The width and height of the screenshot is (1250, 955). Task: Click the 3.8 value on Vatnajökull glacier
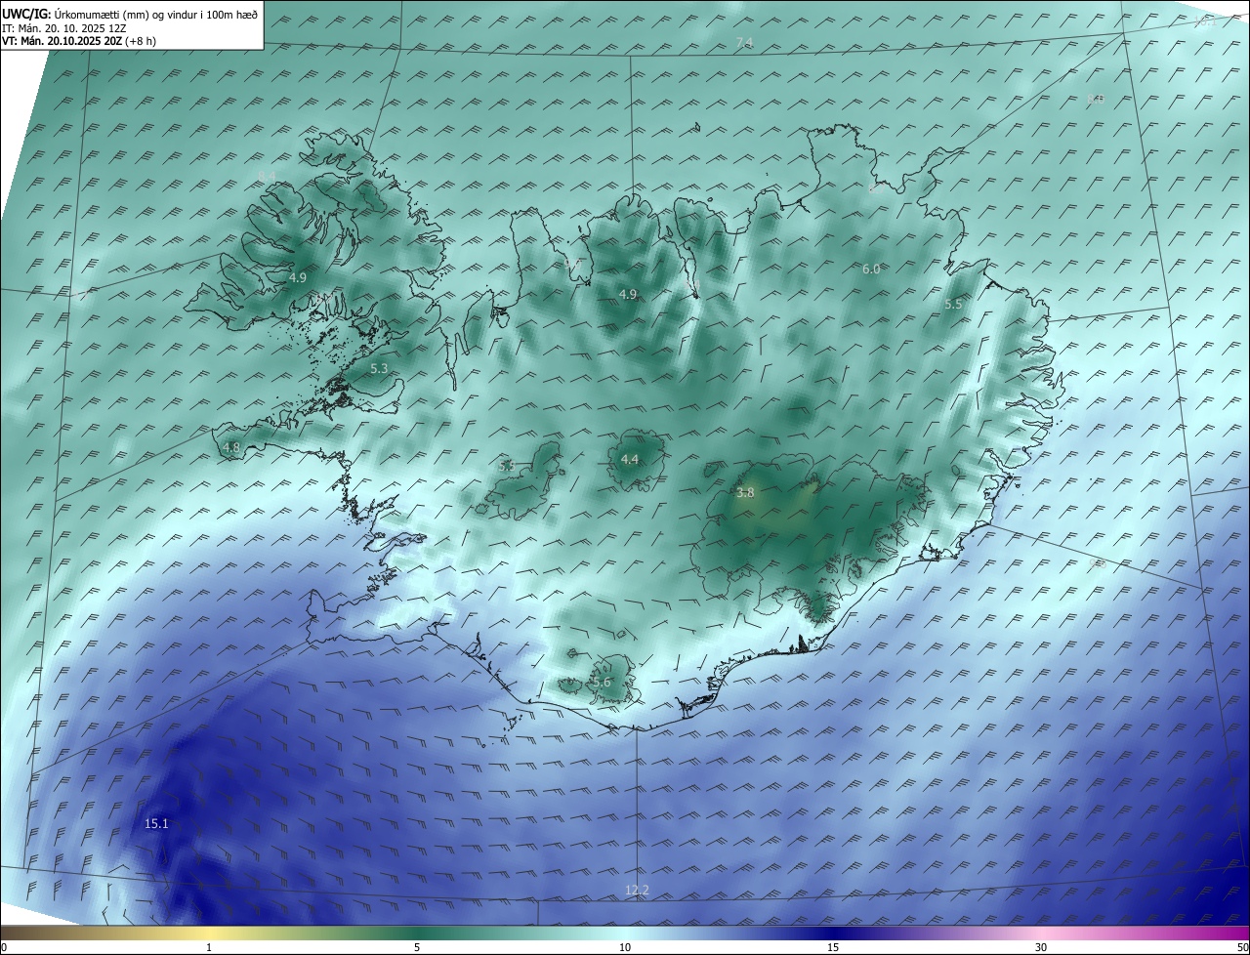click(745, 493)
